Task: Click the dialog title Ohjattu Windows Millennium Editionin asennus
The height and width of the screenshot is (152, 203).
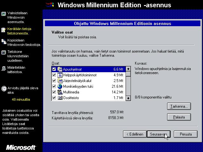Action: 122,23
